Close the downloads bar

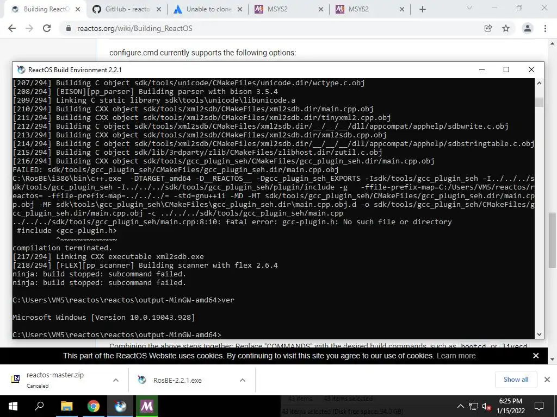coord(547,380)
